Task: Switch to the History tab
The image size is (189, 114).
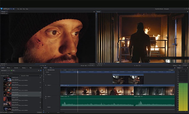Action: click(x=24, y=68)
